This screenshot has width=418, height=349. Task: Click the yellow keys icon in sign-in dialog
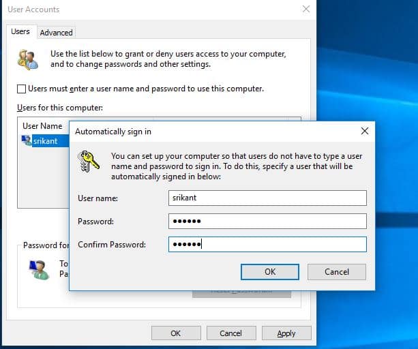(x=88, y=162)
